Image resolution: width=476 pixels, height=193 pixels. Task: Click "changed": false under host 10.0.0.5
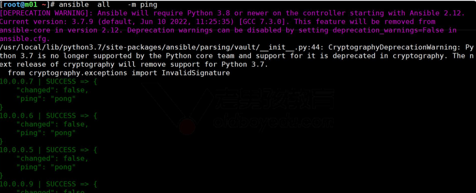(52, 158)
